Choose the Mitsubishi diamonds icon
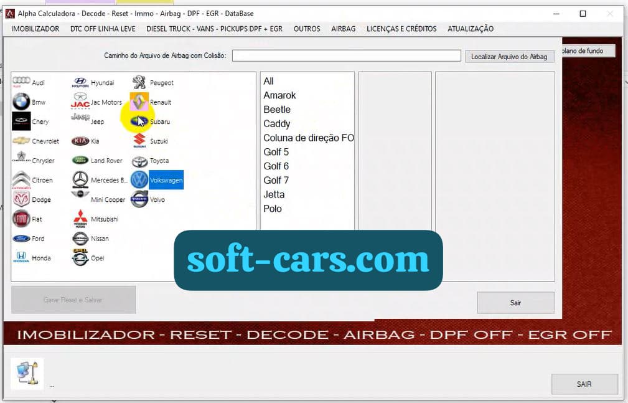The image size is (628, 403). coord(80,219)
